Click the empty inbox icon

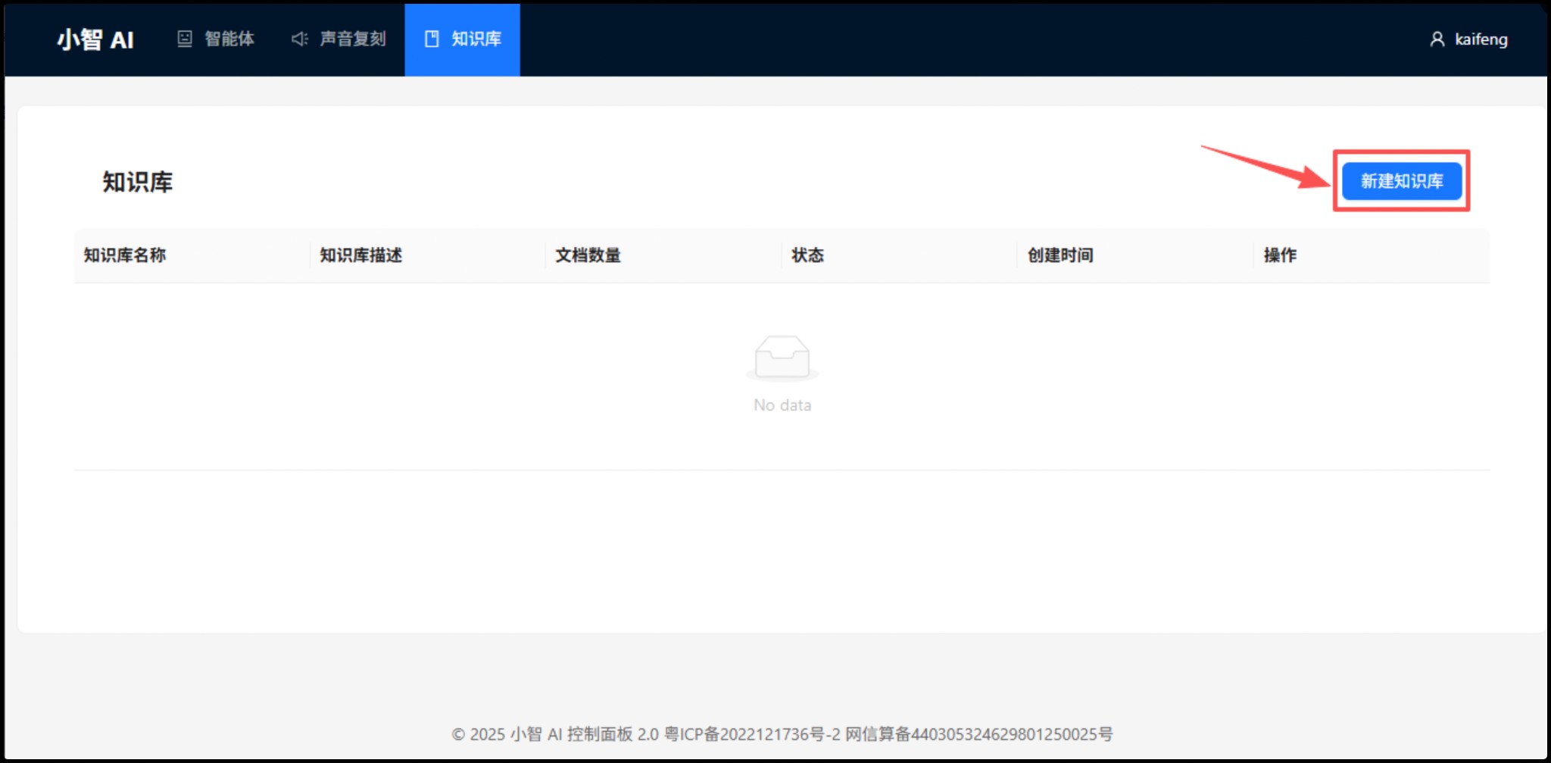[x=782, y=358]
